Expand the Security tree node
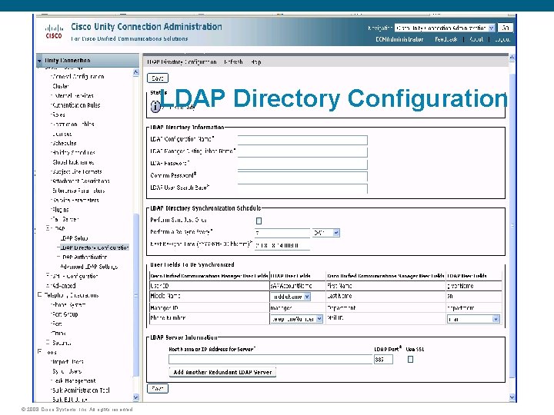This screenshot has height=415, width=554. click(x=48, y=342)
